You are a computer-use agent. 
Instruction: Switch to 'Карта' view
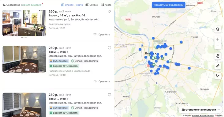click(106, 5)
